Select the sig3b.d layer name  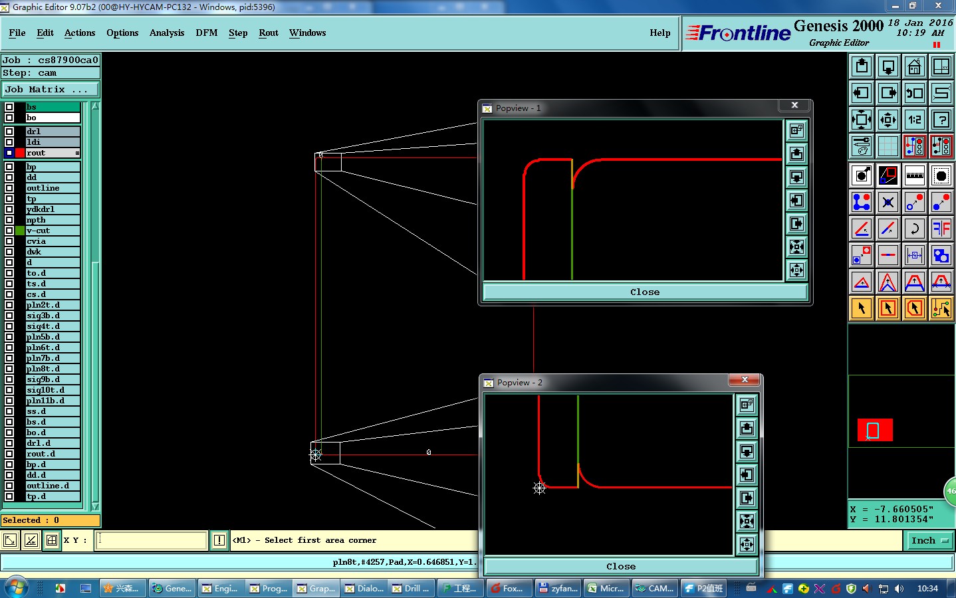coord(53,316)
